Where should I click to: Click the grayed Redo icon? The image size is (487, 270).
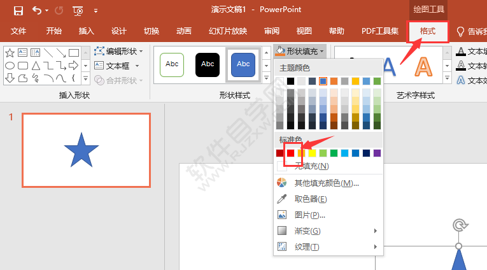click(x=59, y=11)
